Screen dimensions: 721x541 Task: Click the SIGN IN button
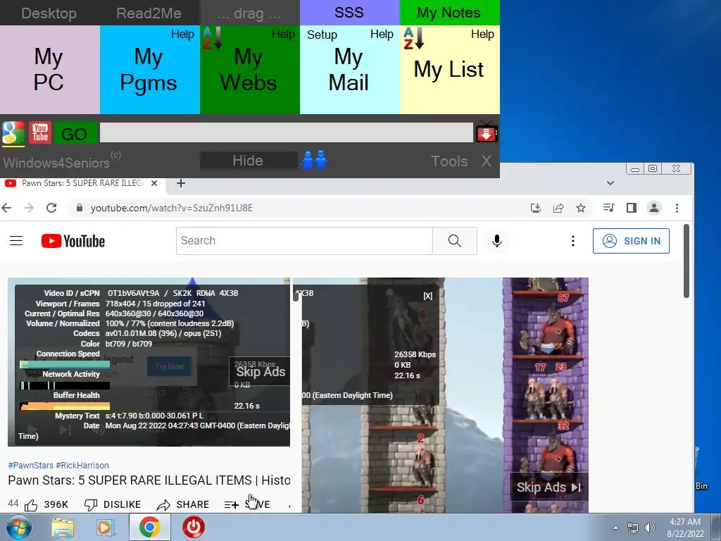tap(631, 241)
